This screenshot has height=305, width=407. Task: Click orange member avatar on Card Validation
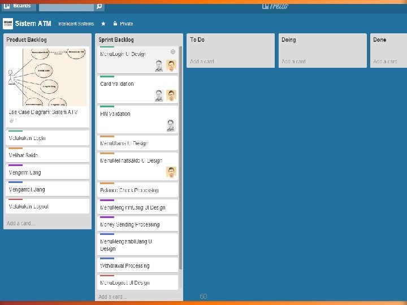click(171, 95)
